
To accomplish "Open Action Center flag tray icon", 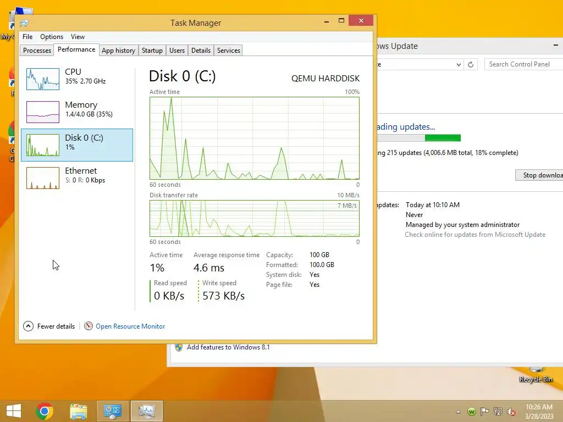I will [484, 412].
